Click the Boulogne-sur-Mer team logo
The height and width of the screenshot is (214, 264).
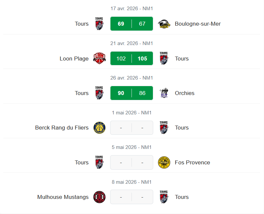164,24
